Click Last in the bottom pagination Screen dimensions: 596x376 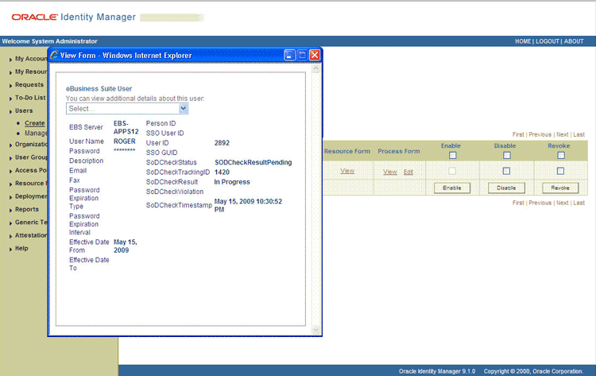[x=579, y=203]
